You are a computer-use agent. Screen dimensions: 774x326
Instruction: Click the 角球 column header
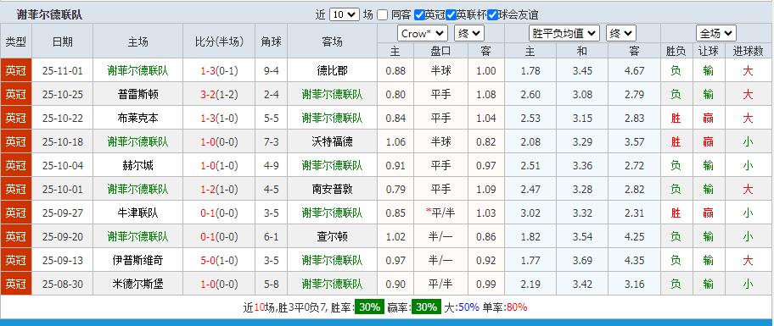(x=271, y=41)
